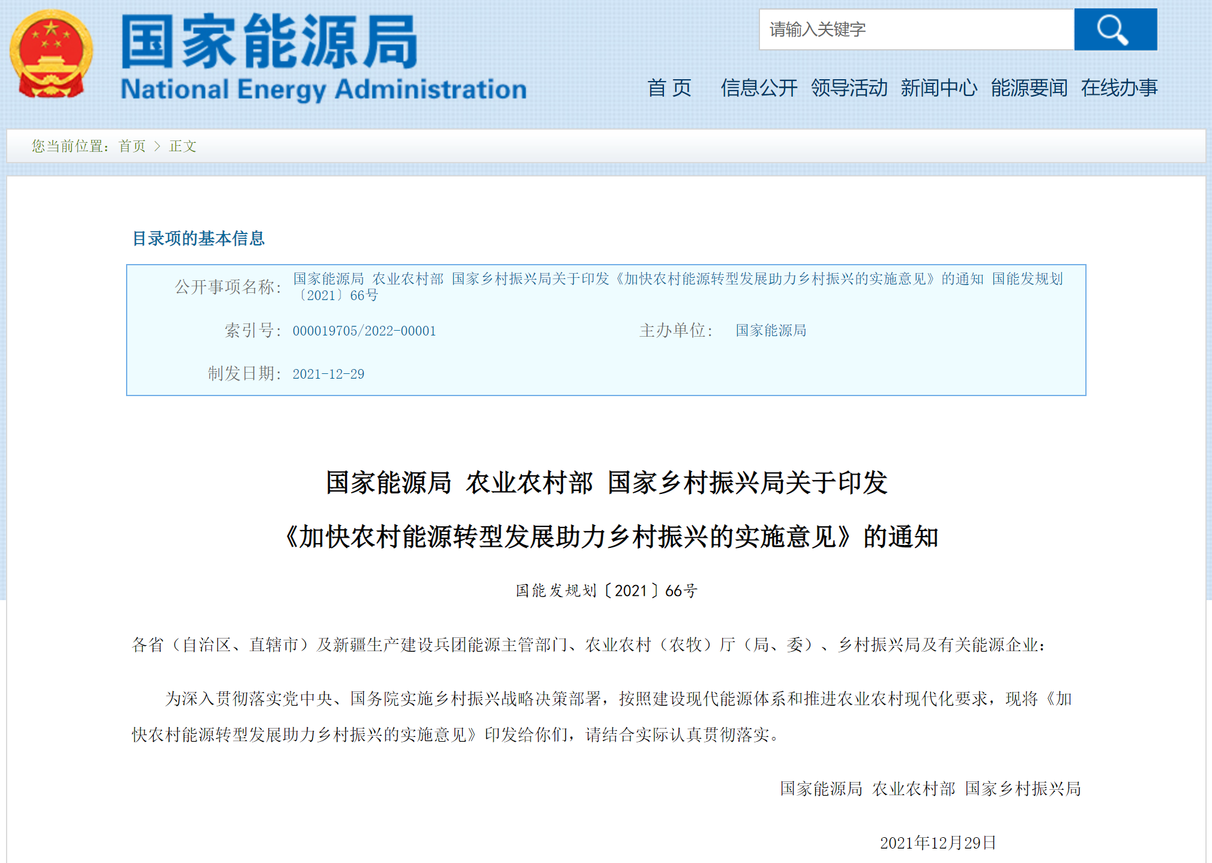This screenshot has height=863, width=1212.
Task: Click the article headline first line
Action: coord(606,483)
